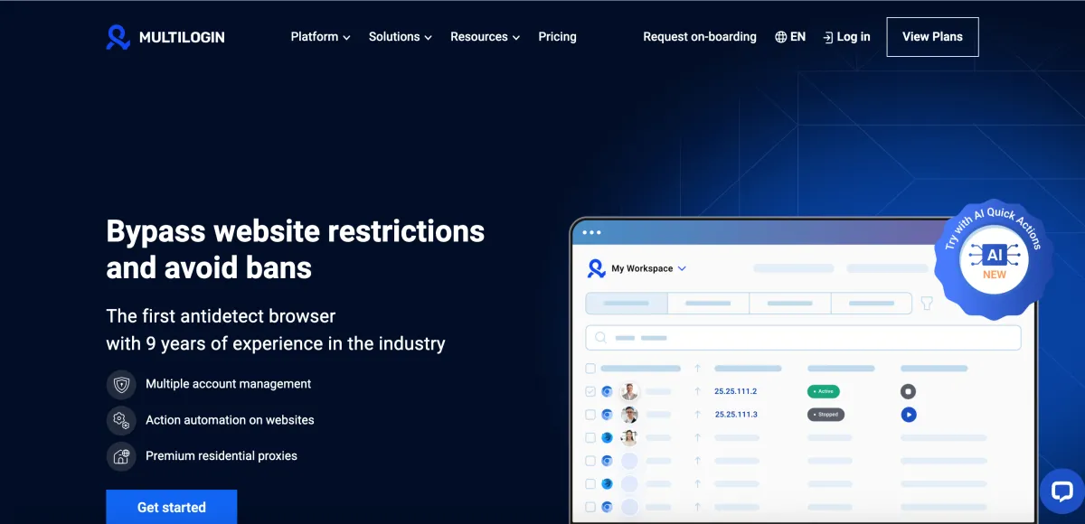Open the My Workspace dropdown chevron

[x=682, y=268]
